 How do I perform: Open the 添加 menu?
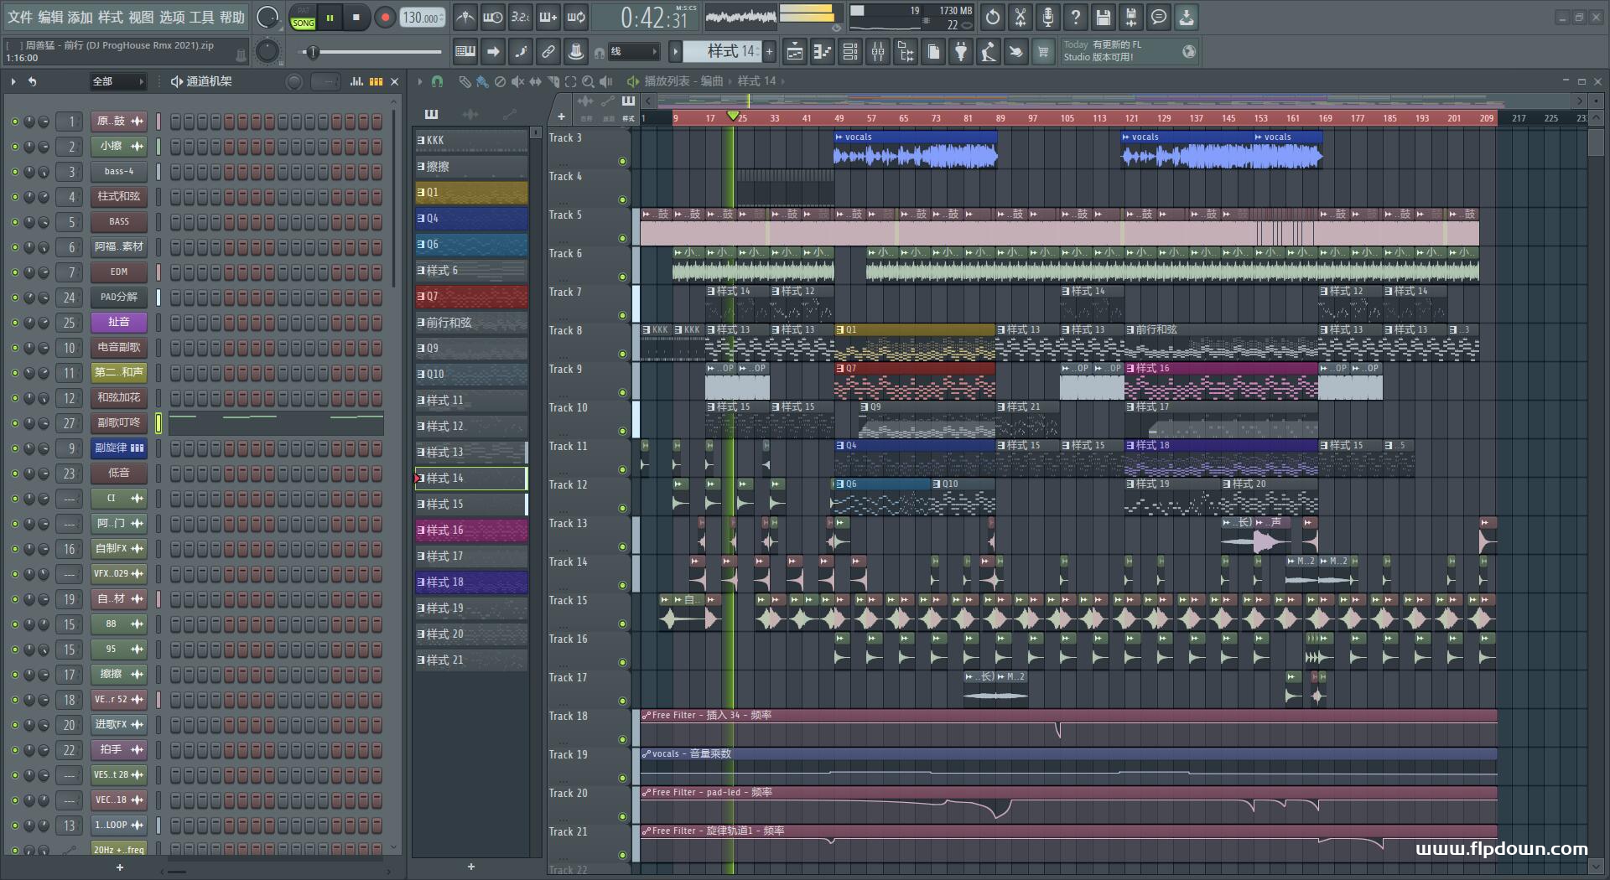click(80, 17)
